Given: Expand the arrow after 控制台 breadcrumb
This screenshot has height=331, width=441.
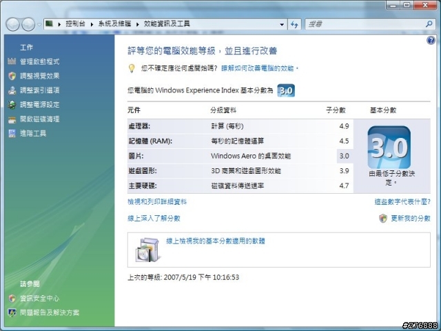Looking at the screenshot, I should 92,24.
